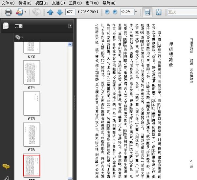Select the page 674 thumbnail
The width and height of the screenshot is (197, 180).
(x=32, y=72)
